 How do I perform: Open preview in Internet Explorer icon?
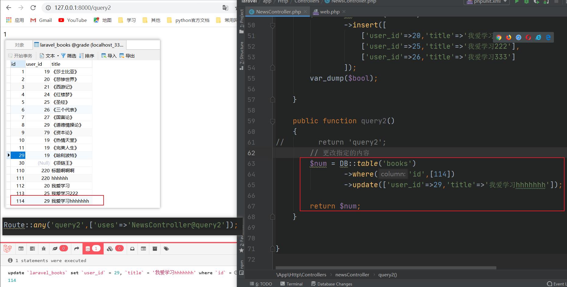pyautogui.click(x=538, y=37)
